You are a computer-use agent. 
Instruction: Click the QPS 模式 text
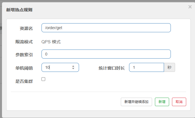click(51, 42)
